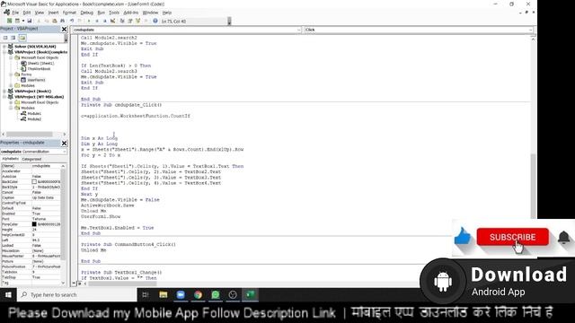Open the Edit menu
This screenshot has width=575, height=323.
[x=27, y=13]
